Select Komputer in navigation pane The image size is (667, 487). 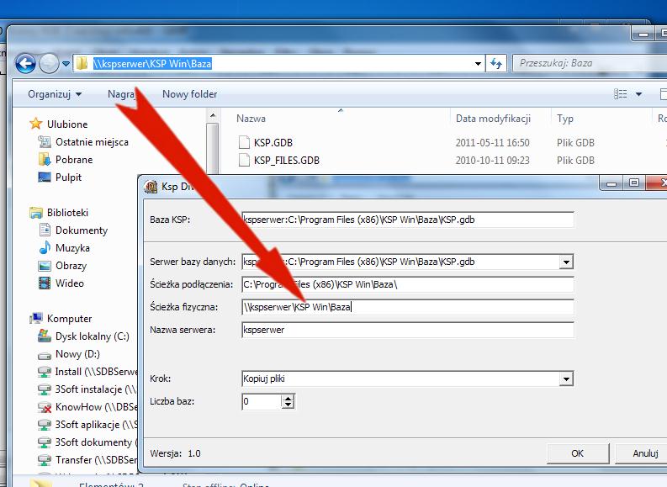pos(61,319)
